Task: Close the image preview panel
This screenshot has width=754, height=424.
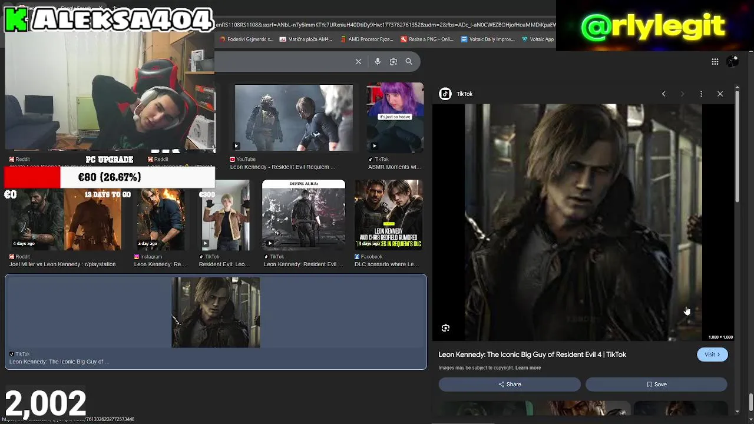Action: 720,94
